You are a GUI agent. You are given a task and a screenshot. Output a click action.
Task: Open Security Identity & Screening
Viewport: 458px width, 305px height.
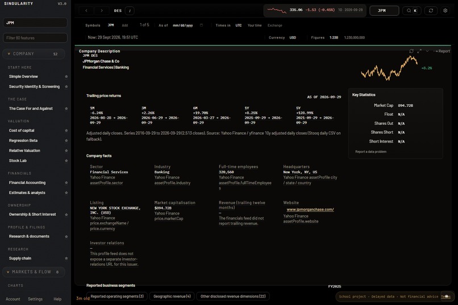pyautogui.click(x=34, y=87)
